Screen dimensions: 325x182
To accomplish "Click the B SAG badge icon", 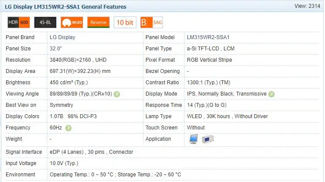I will (x=152, y=22).
